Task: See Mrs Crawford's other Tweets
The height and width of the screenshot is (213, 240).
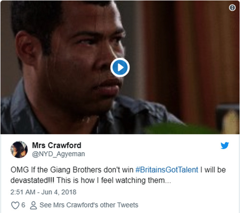Action: click(89, 205)
